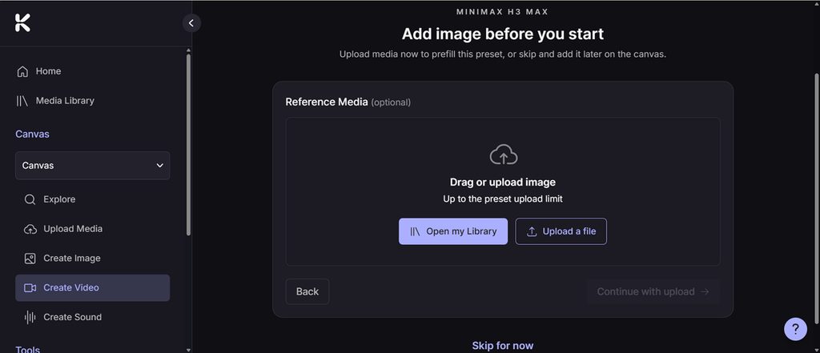Screen dimensions: 820x353
Task: Click 'Up to the preset upload limit' text
Action: coord(503,199)
